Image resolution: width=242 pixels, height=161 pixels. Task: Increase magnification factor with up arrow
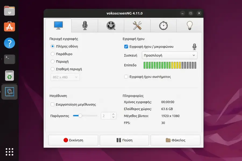(x=113, y=114)
